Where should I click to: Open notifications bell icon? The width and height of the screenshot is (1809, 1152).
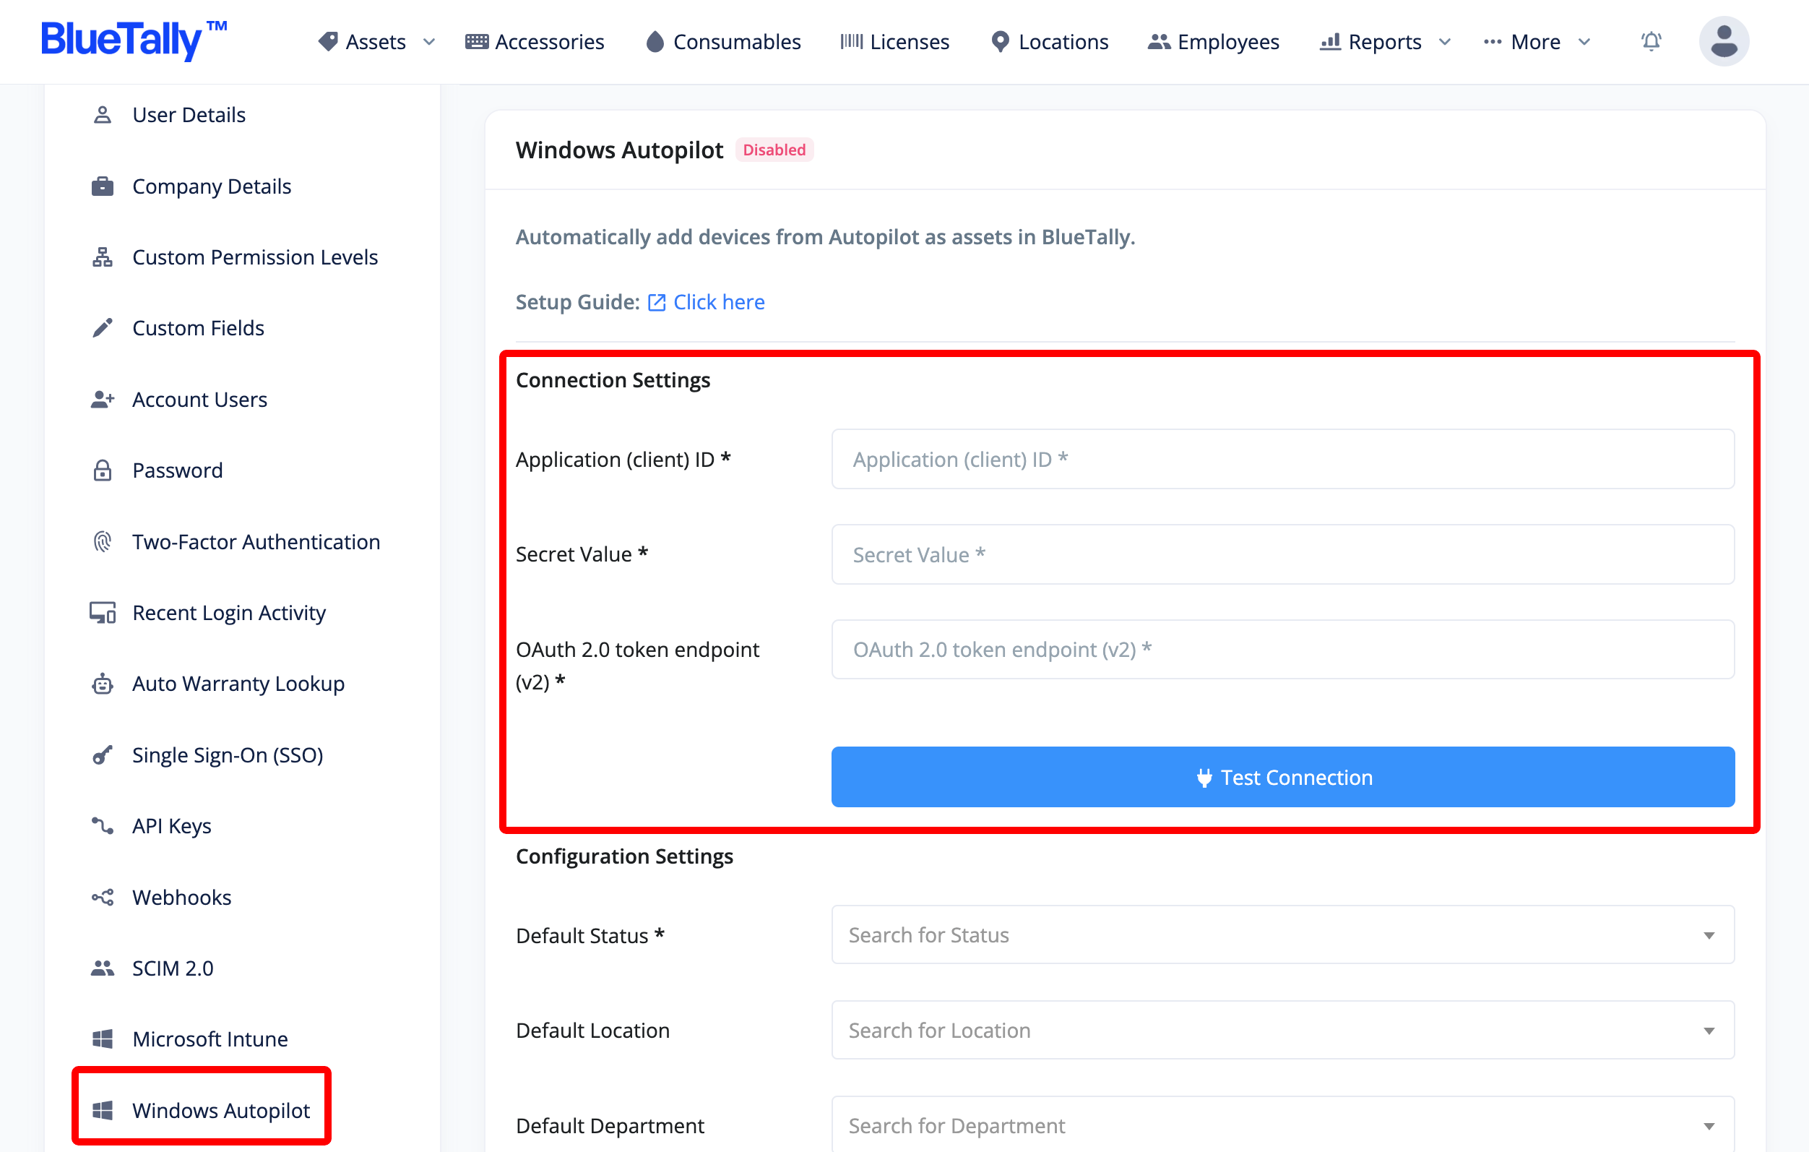point(1652,41)
